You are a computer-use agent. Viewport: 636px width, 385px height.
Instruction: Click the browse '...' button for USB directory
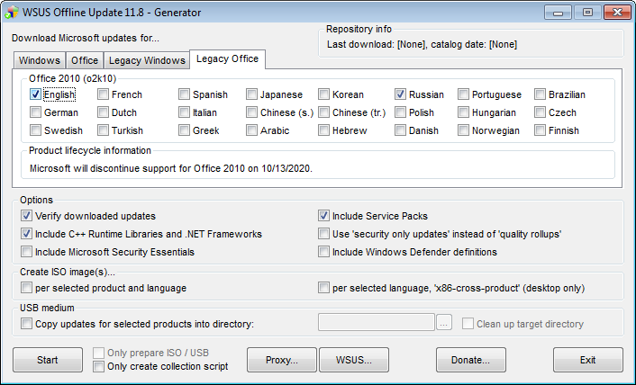(444, 323)
